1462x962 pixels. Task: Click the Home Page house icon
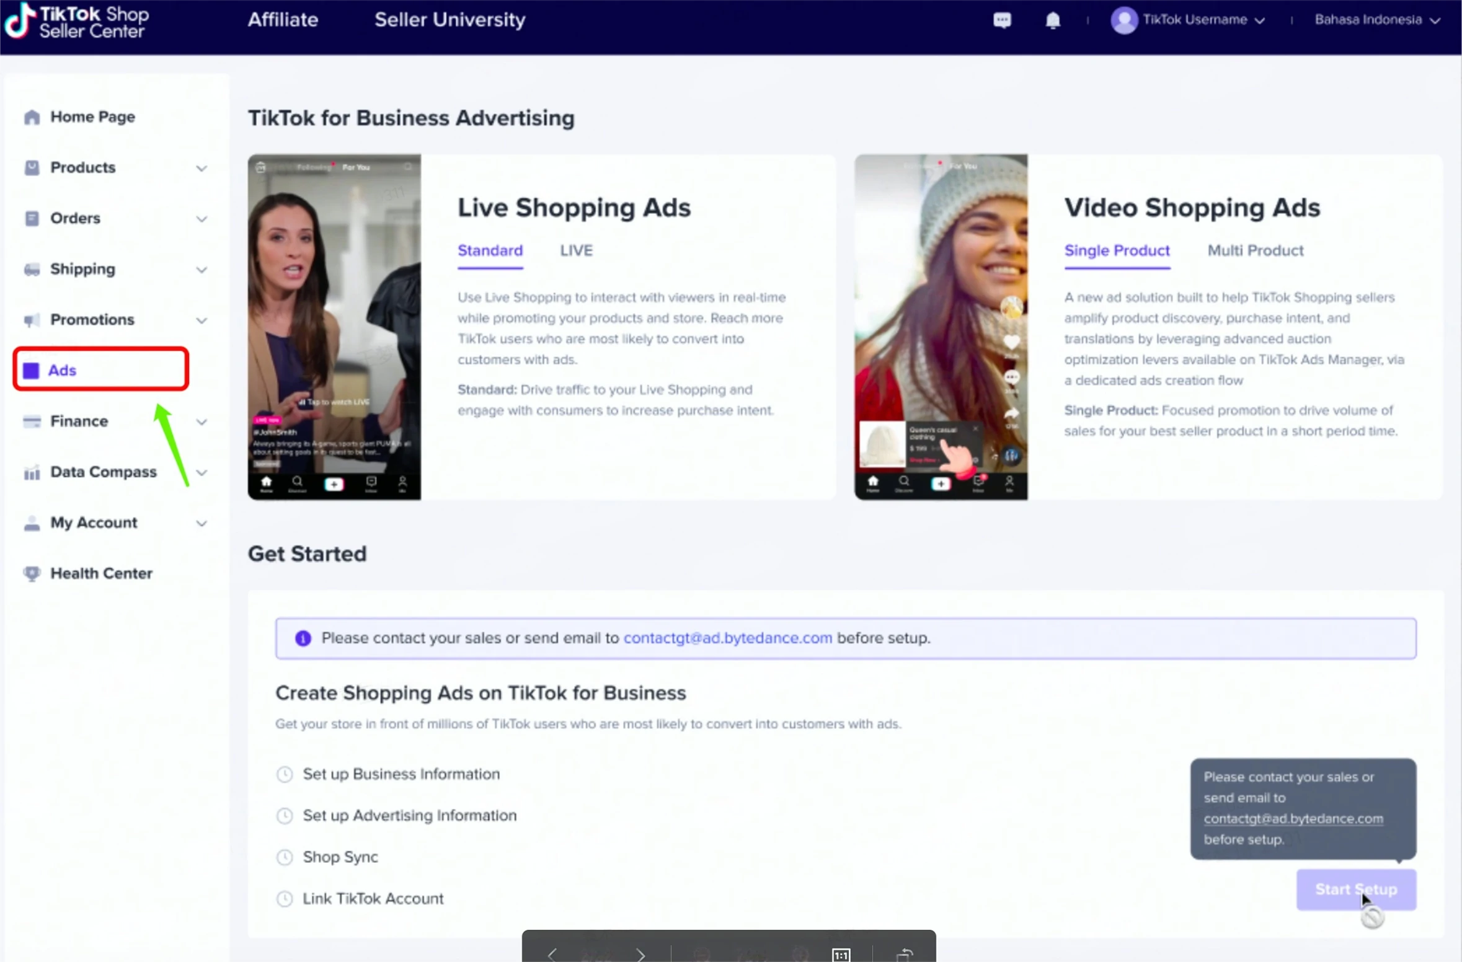[32, 117]
